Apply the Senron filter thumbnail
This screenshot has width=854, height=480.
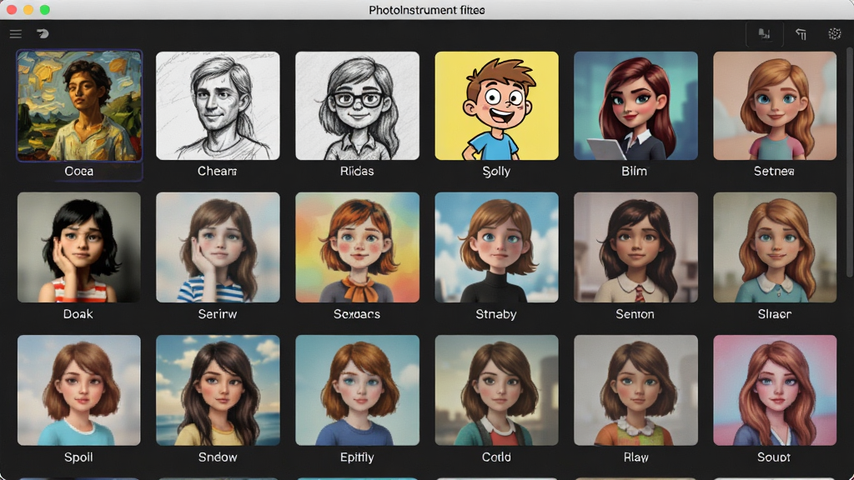coord(635,247)
